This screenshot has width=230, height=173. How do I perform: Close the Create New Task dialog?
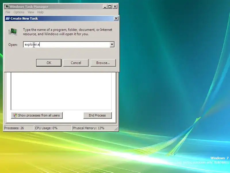(116, 18)
